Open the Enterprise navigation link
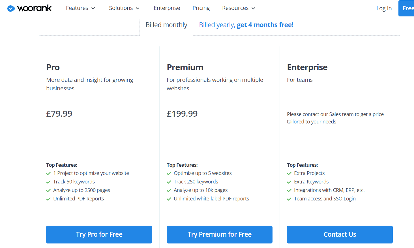The width and height of the screenshot is (414, 248). (x=167, y=8)
